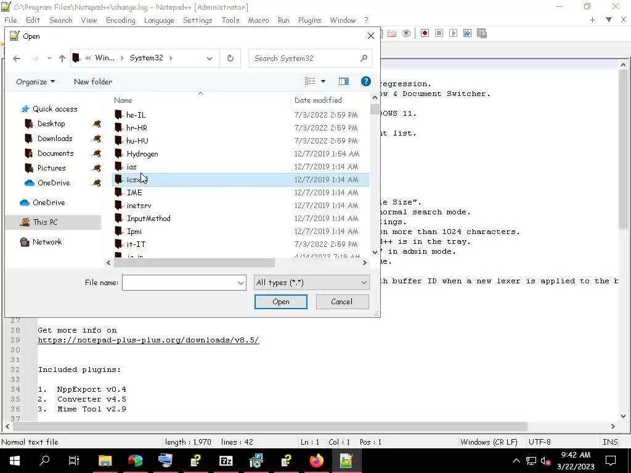Open the Language menu
This screenshot has height=473, width=631.
[x=159, y=20]
